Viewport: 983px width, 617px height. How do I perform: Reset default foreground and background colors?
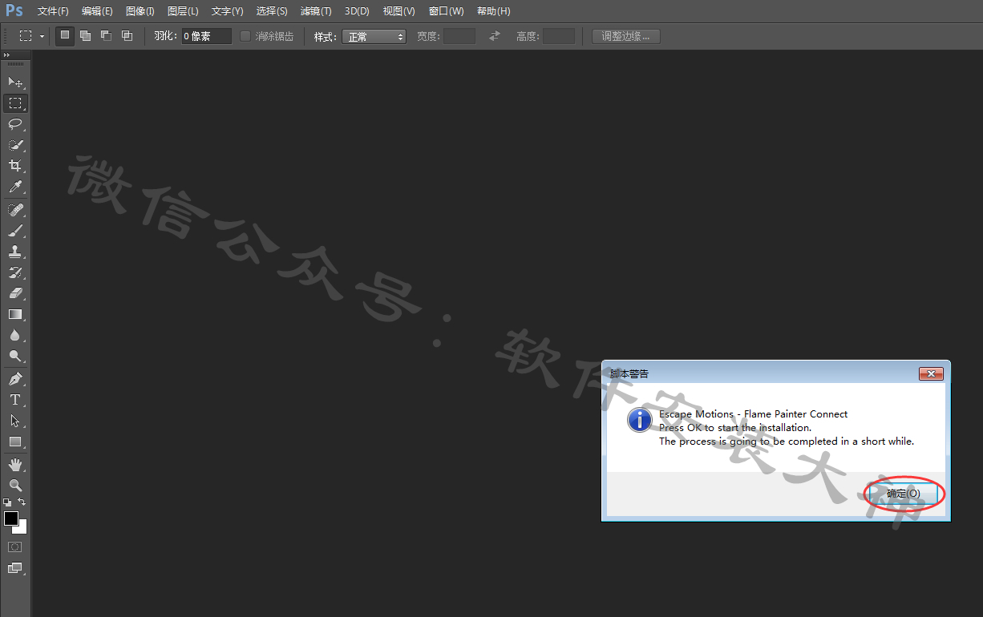[7, 502]
